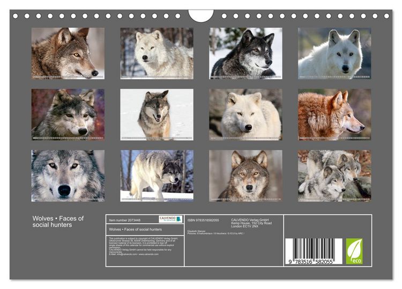Click the CALVENDO logo badge

[x=170, y=219]
